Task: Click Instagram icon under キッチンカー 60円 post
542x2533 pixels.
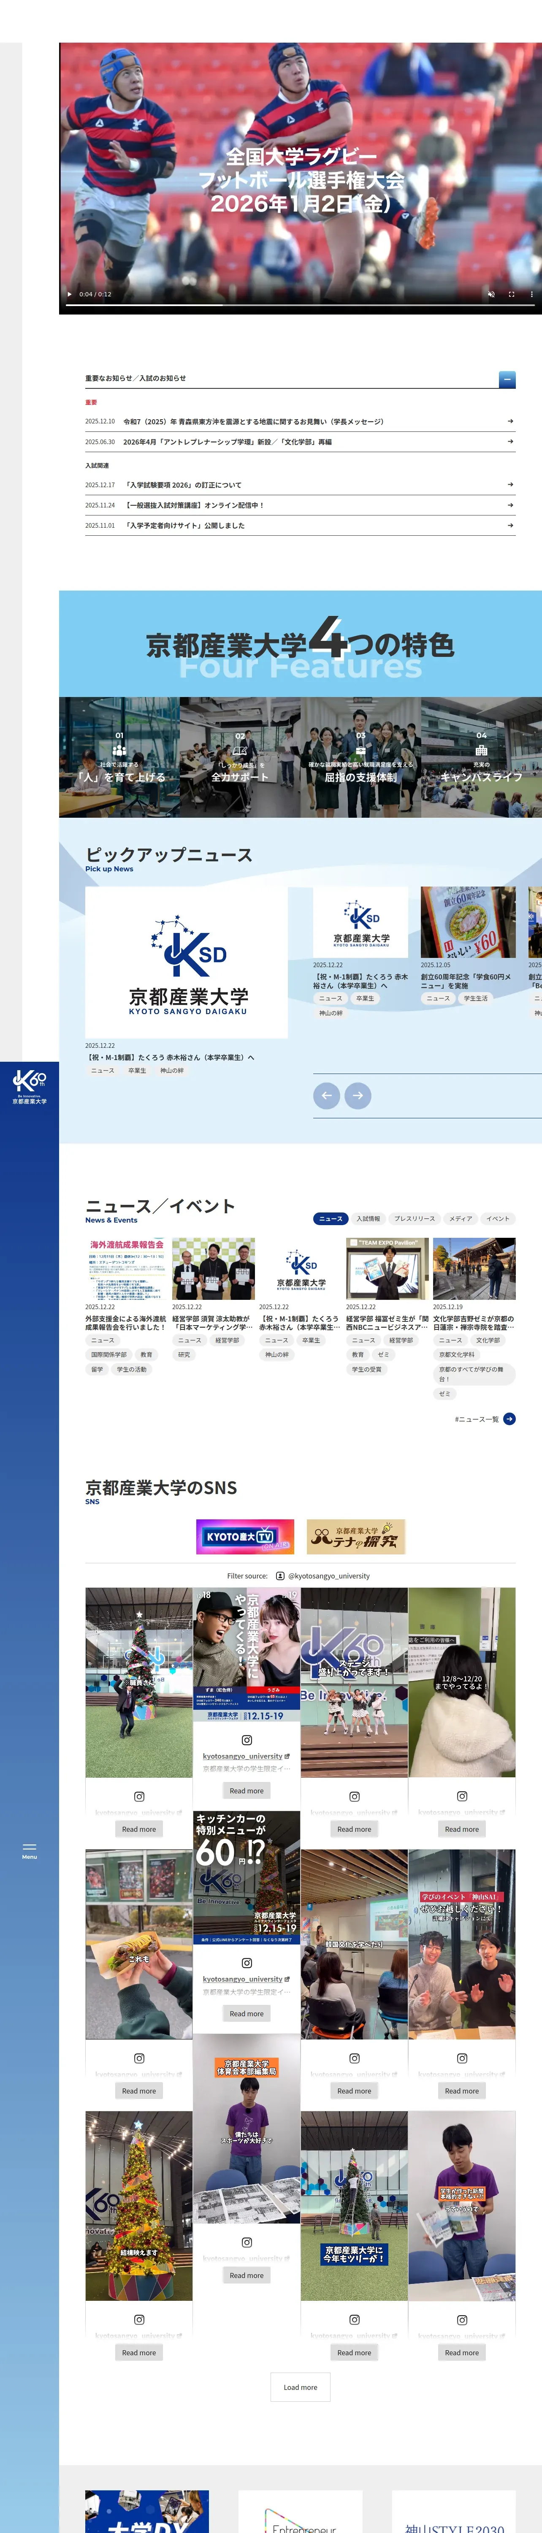Action: (247, 1963)
